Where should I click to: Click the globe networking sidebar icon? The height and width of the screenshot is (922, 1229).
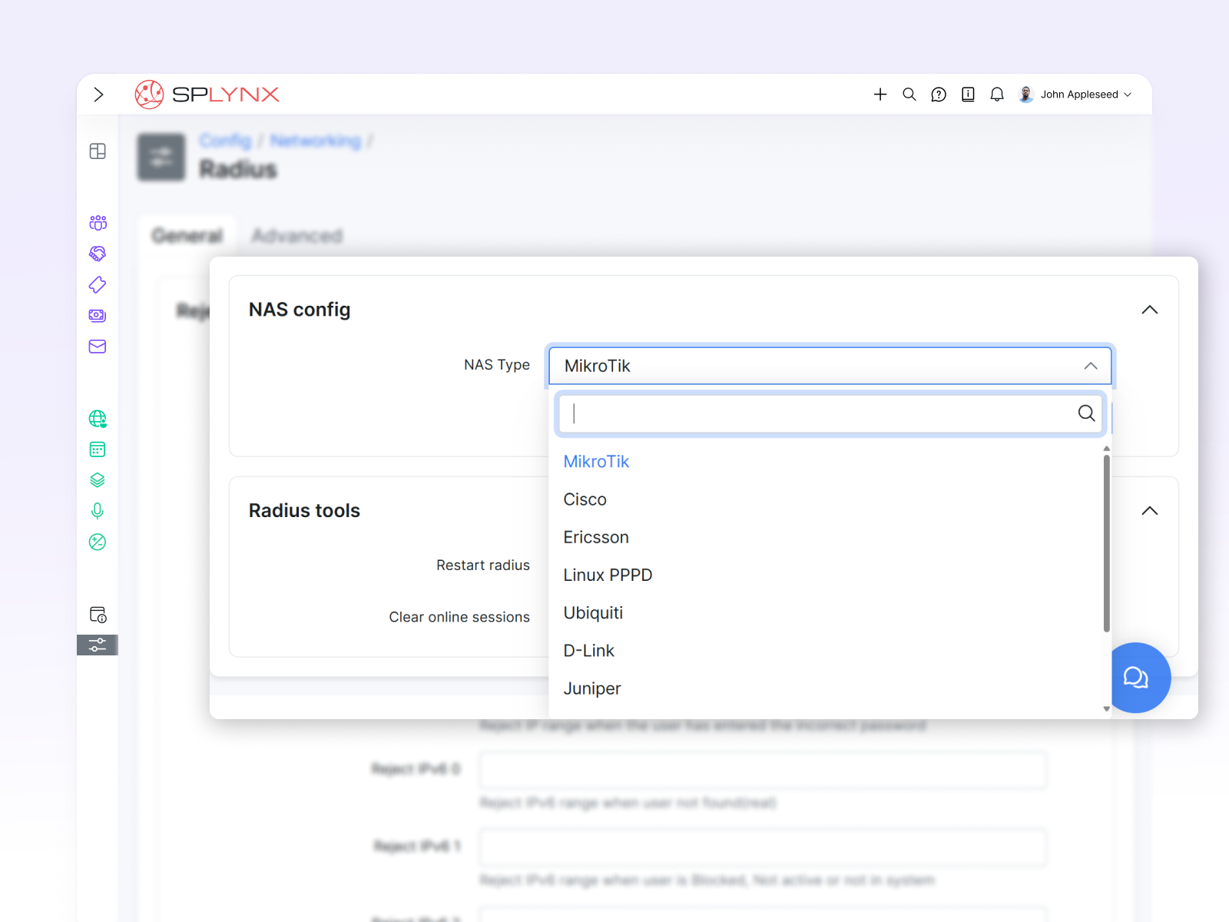tap(98, 419)
